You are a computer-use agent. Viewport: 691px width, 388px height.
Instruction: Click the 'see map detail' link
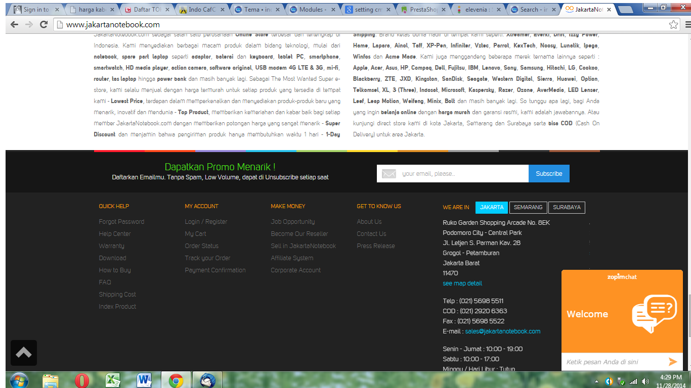[x=462, y=283]
